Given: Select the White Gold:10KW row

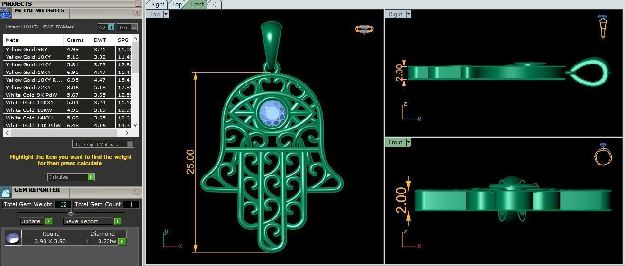Looking at the screenshot, I should (67, 110).
